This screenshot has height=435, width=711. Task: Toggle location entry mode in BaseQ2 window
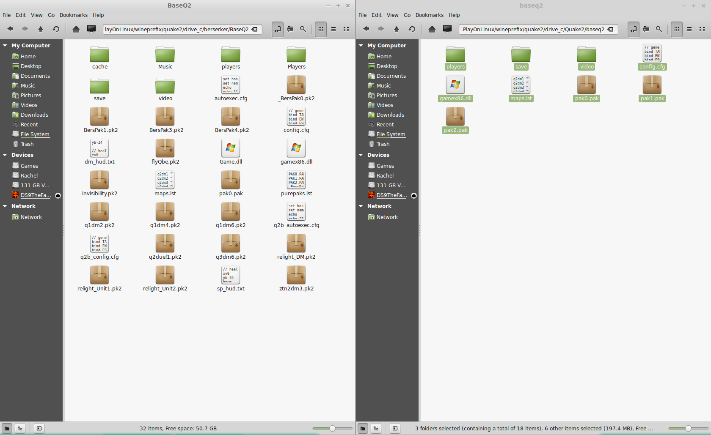[278, 29]
